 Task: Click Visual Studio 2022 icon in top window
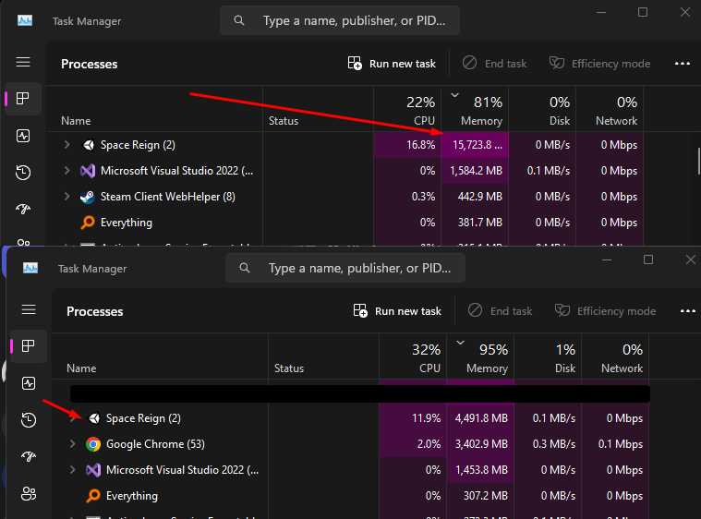click(x=88, y=171)
